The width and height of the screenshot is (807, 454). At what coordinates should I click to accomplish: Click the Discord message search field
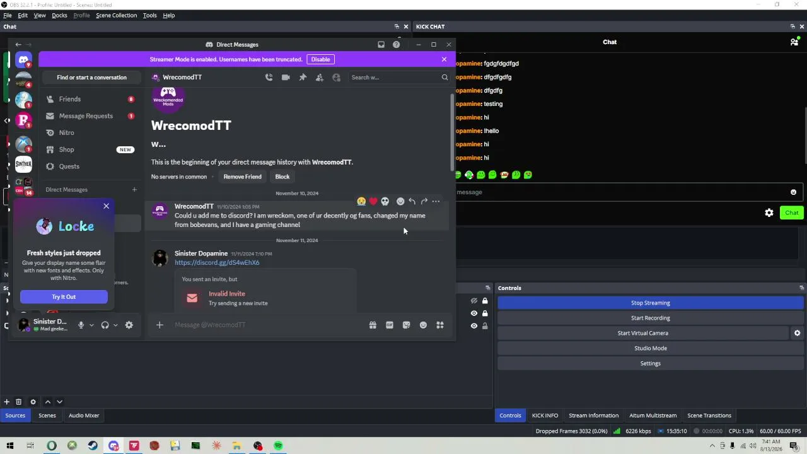pyautogui.click(x=398, y=78)
